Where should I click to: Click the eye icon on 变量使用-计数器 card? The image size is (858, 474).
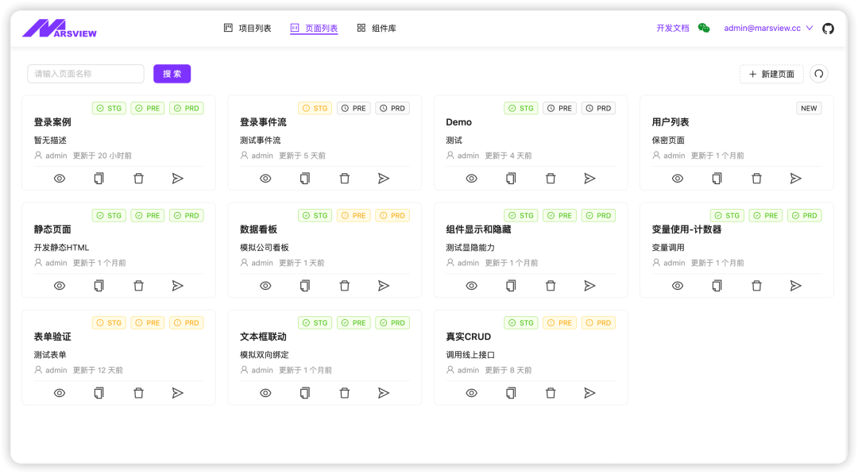678,286
